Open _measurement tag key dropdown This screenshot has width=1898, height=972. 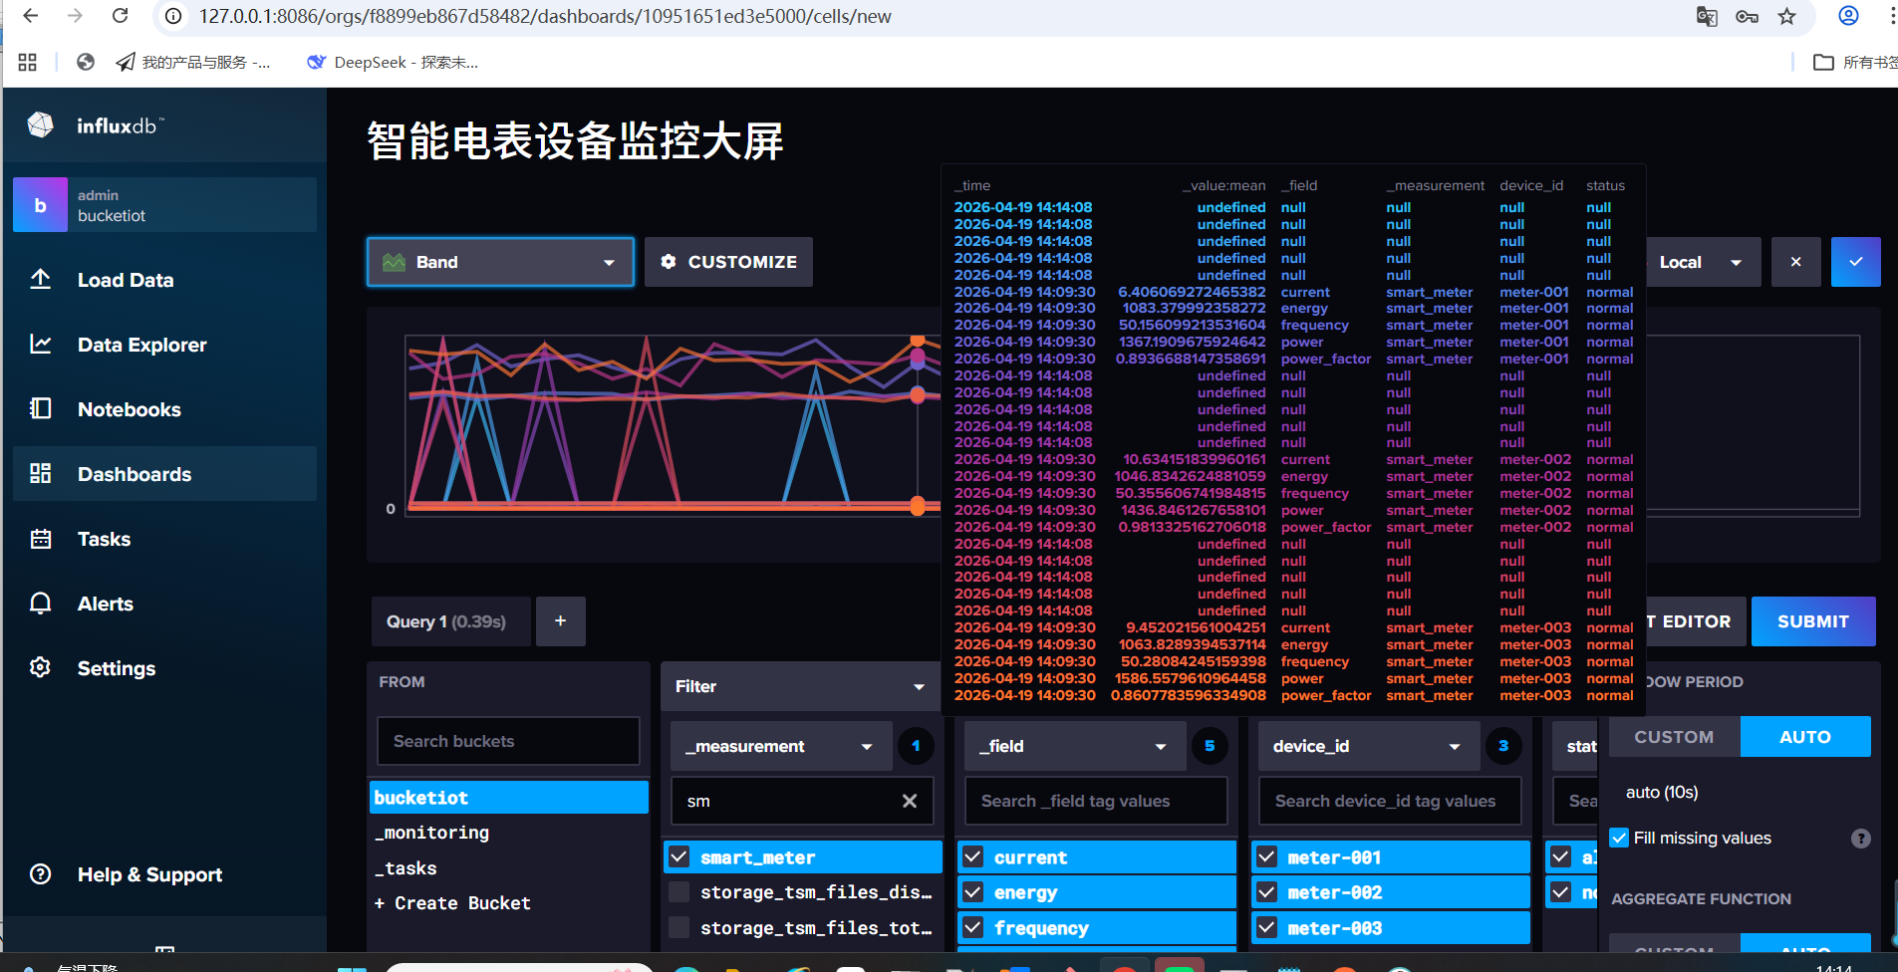tap(781, 746)
